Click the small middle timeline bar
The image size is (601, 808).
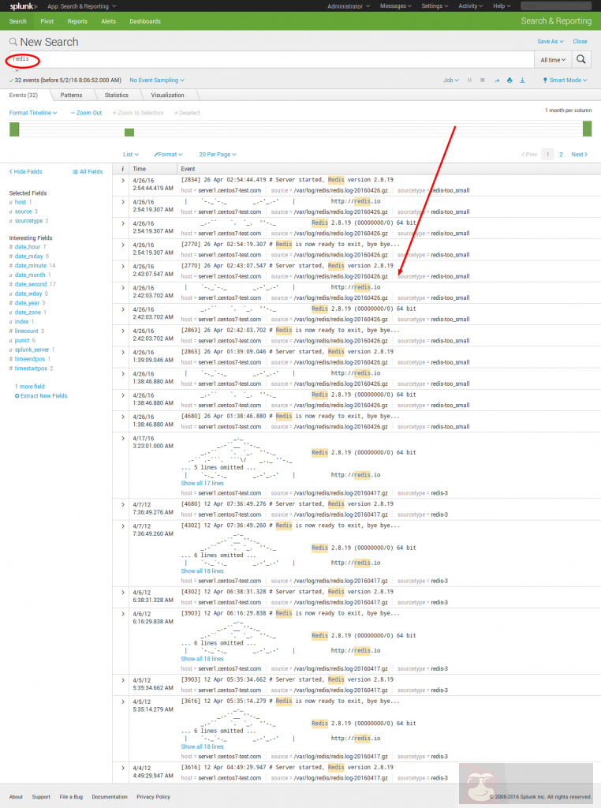(x=129, y=133)
